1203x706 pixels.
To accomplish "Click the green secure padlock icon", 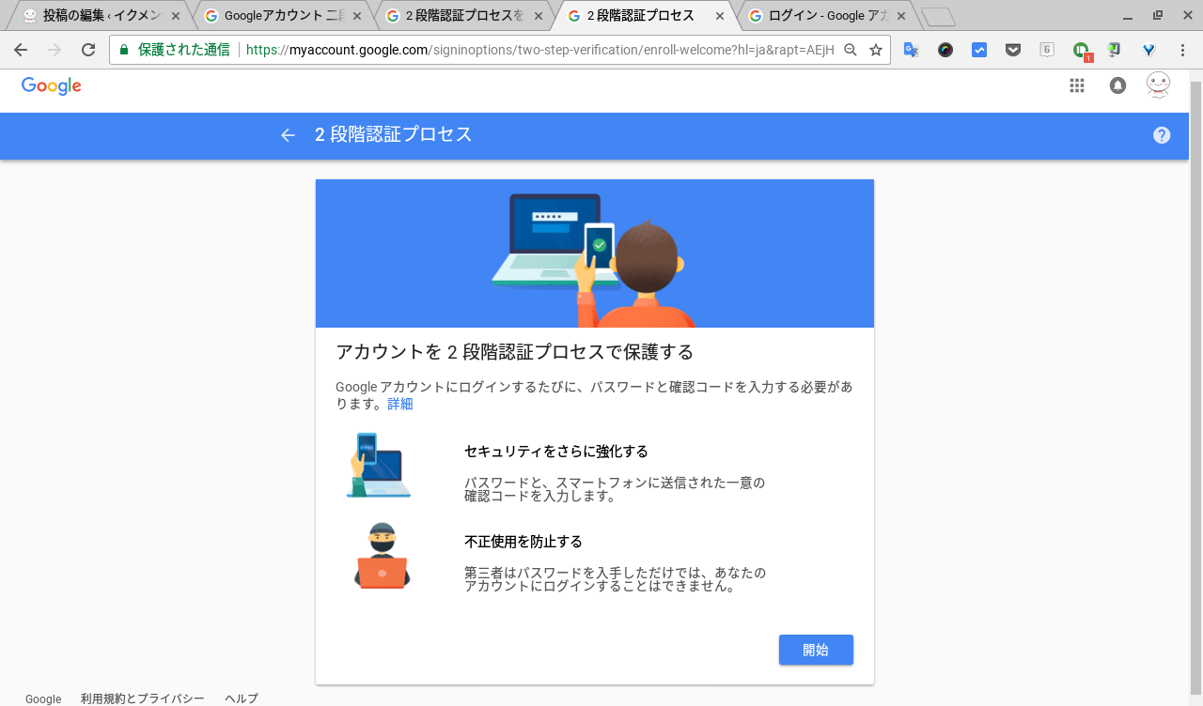I will click(x=124, y=50).
